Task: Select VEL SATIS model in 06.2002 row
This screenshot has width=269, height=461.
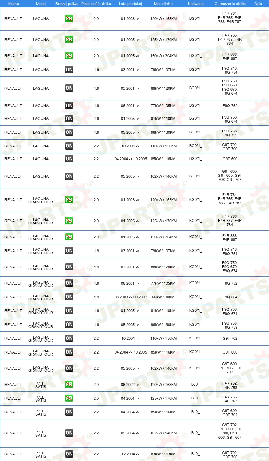Action: click(41, 385)
